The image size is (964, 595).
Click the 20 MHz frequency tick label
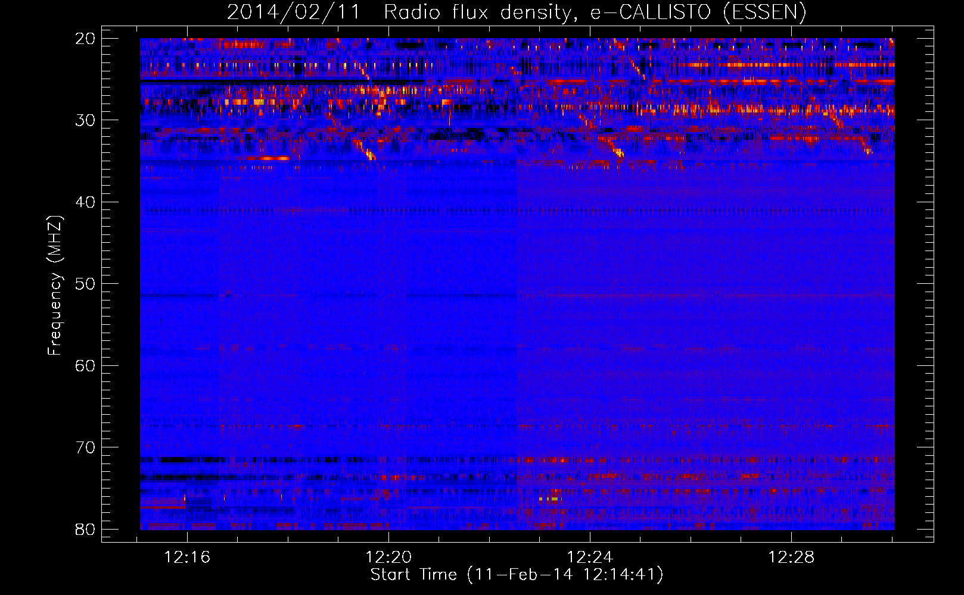[x=85, y=39]
